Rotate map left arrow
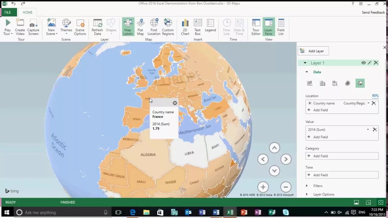The height and width of the screenshot is (218, 388). [x=263, y=159]
